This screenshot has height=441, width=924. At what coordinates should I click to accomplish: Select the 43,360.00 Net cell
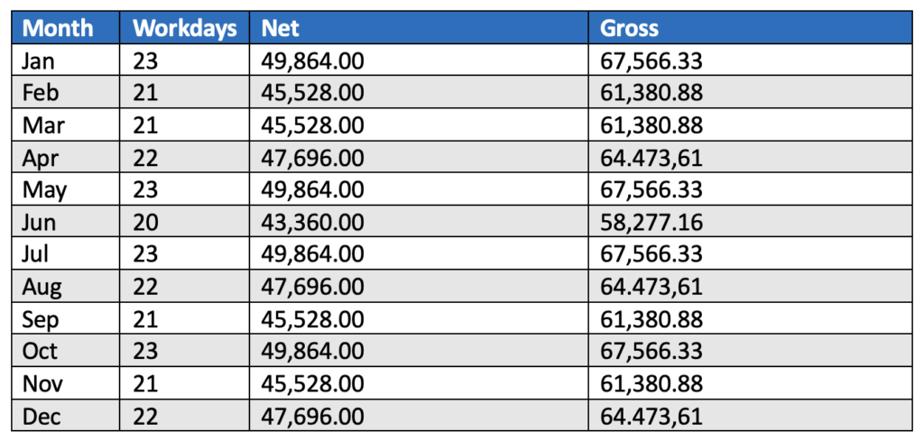pyautogui.click(x=312, y=222)
